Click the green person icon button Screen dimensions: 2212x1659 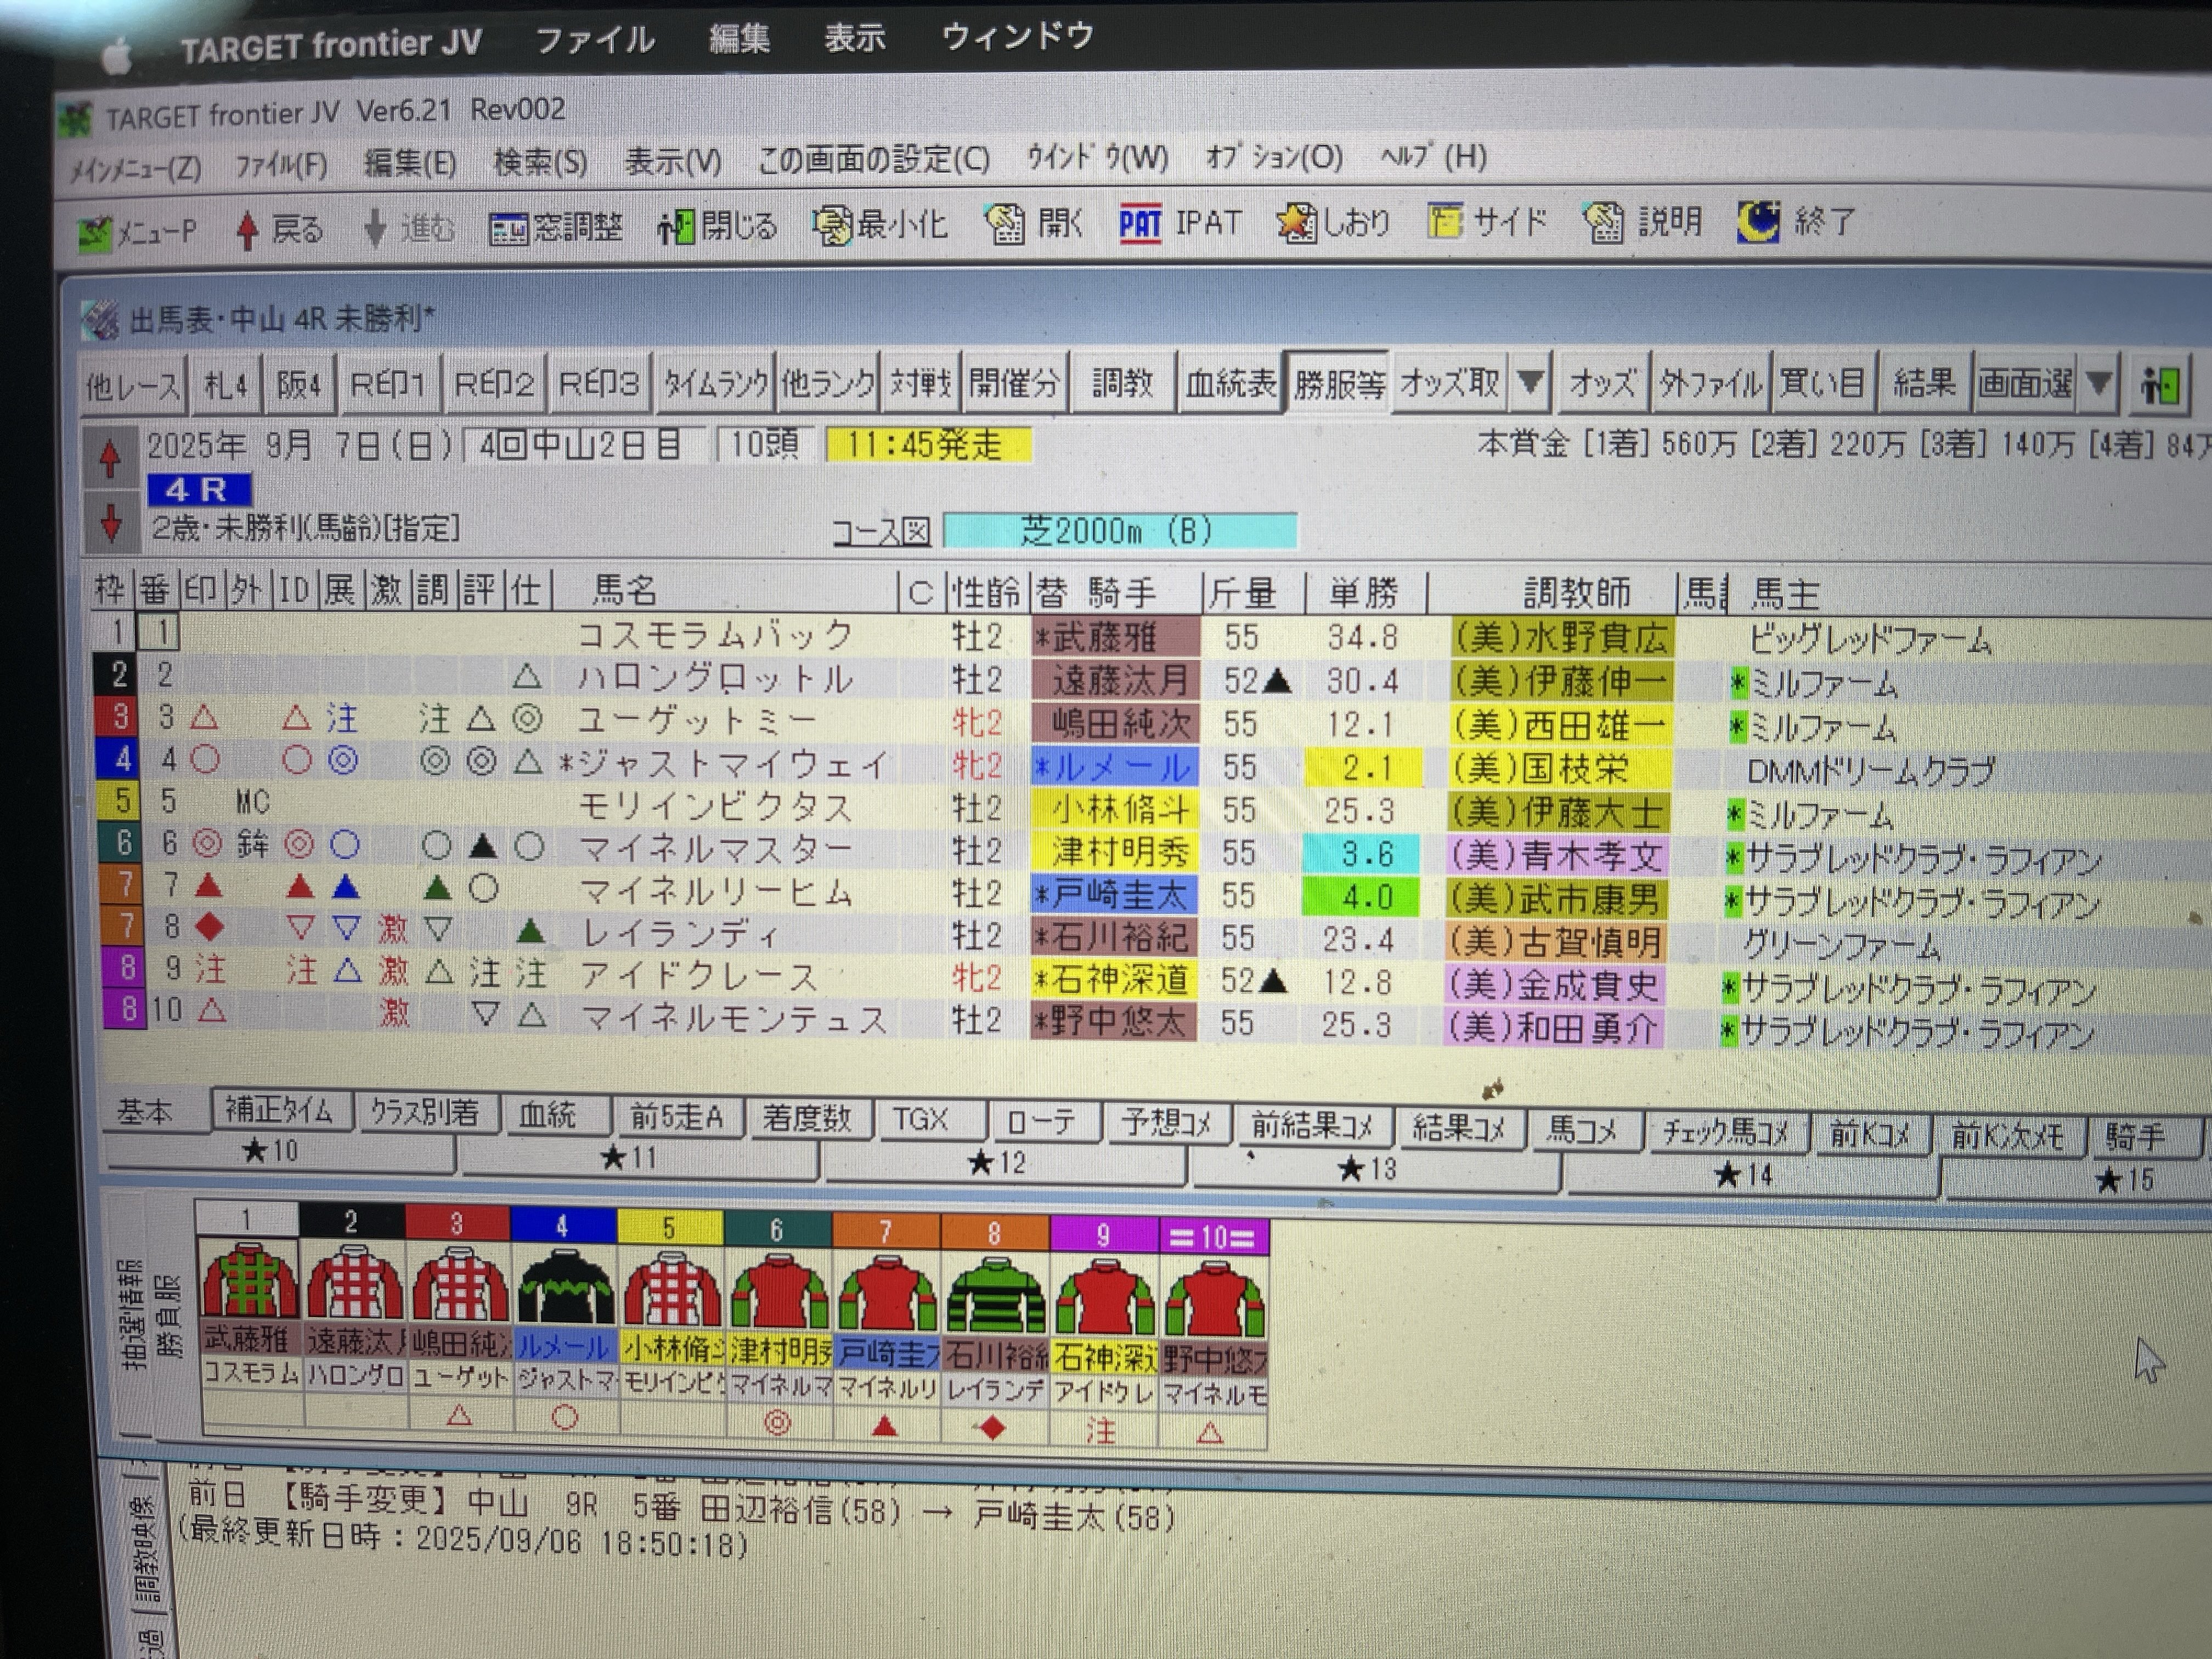pyautogui.click(x=2160, y=384)
